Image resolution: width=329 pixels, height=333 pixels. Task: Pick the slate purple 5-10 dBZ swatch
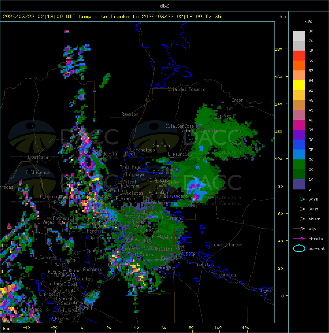[x=299, y=184]
